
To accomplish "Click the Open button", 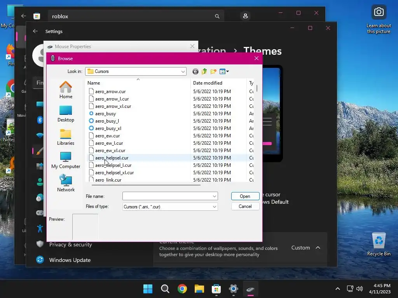I will [245, 196].
